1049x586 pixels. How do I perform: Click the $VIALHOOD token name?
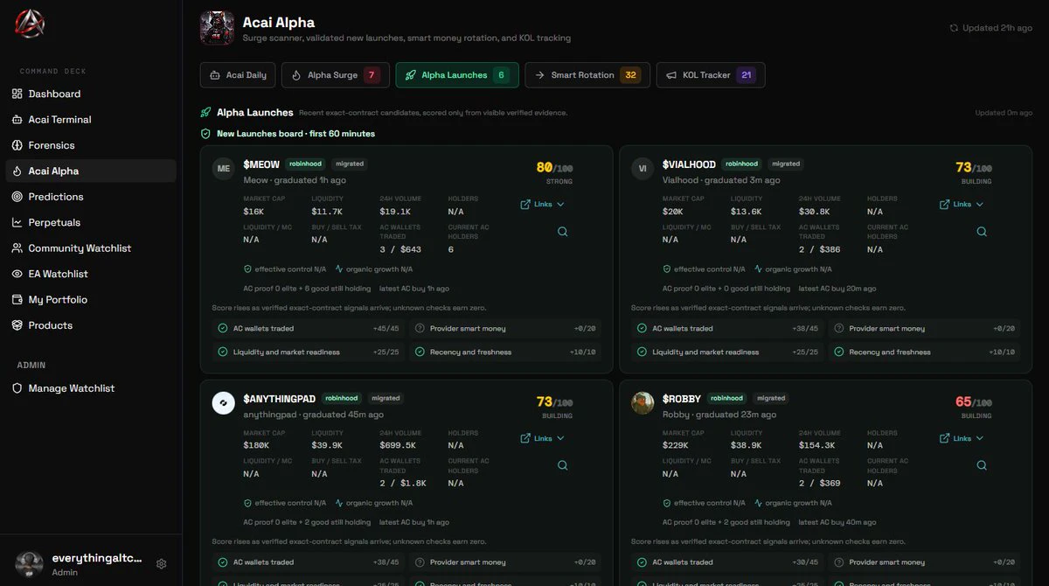click(689, 164)
